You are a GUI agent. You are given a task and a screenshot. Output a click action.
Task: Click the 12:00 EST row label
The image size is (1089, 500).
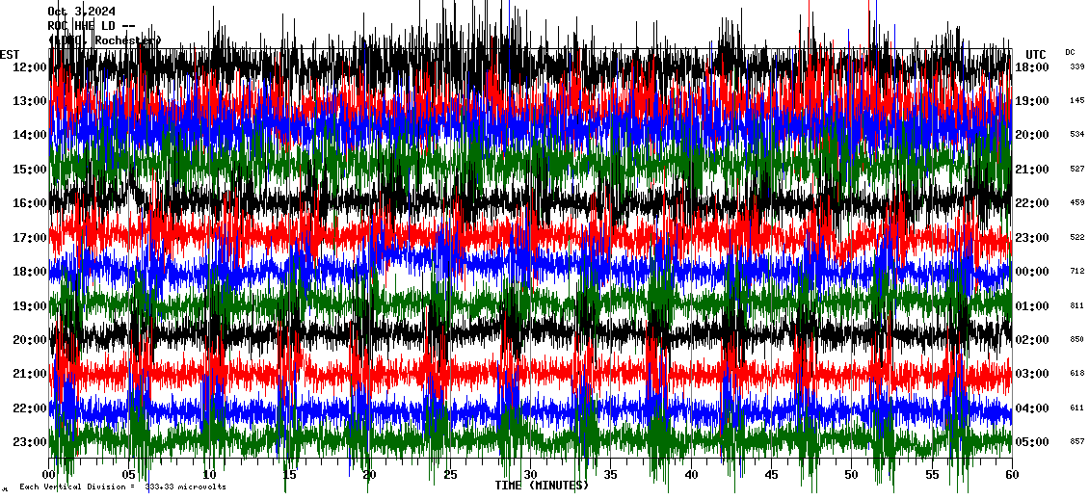pyautogui.click(x=30, y=67)
